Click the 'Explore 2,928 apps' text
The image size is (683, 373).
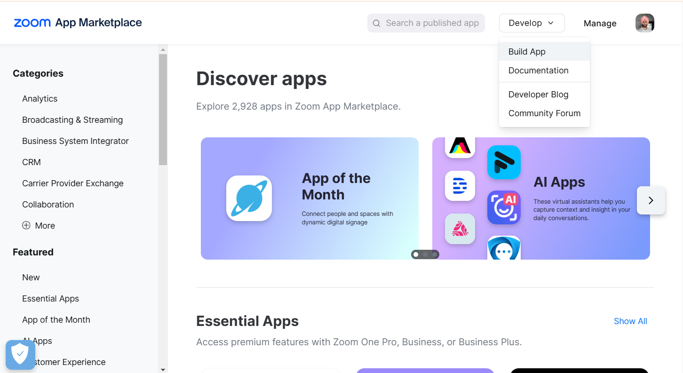(x=298, y=106)
